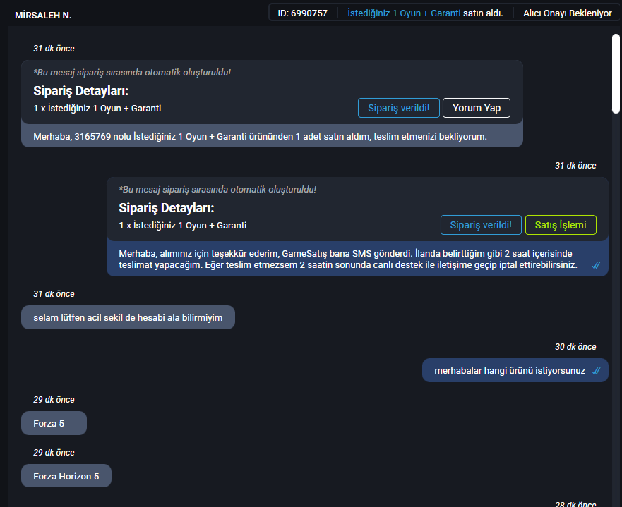
Task: Select the order ID 6990757 text
Action: [302, 13]
